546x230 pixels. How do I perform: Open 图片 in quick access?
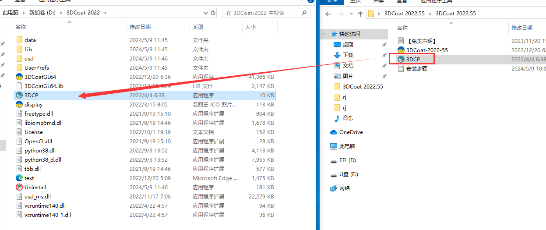tap(348, 76)
